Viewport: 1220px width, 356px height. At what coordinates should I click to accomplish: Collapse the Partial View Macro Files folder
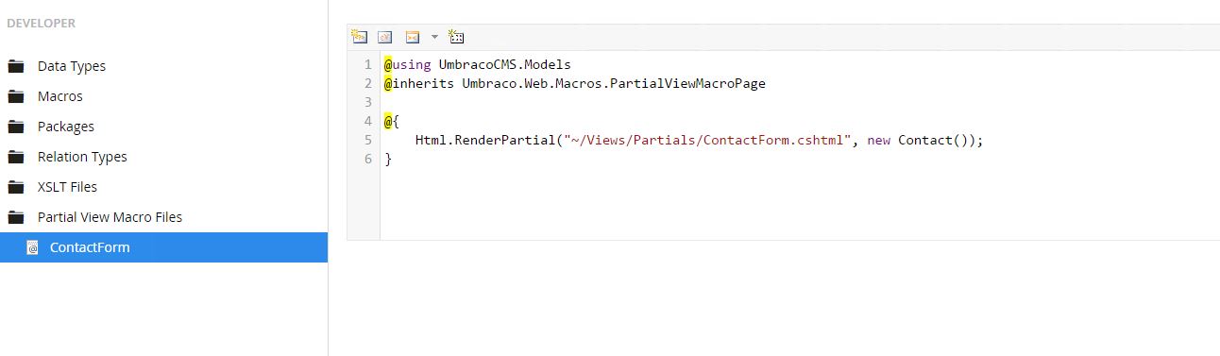pyautogui.click(x=15, y=217)
